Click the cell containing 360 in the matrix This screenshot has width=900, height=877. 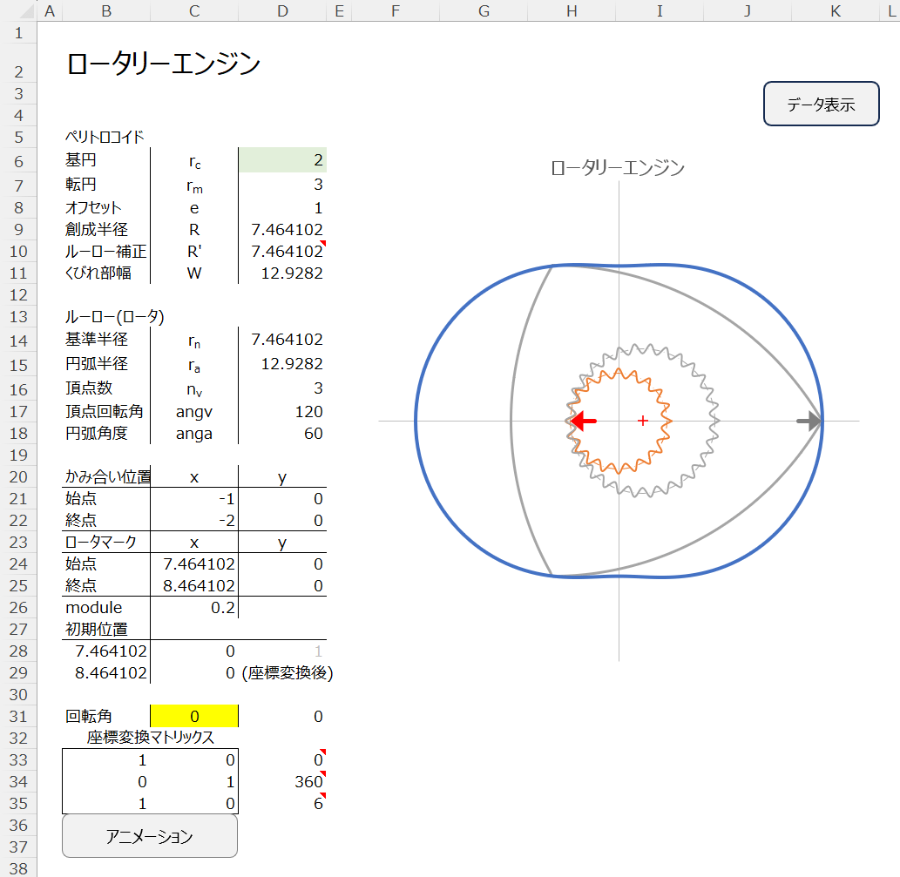(x=281, y=781)
